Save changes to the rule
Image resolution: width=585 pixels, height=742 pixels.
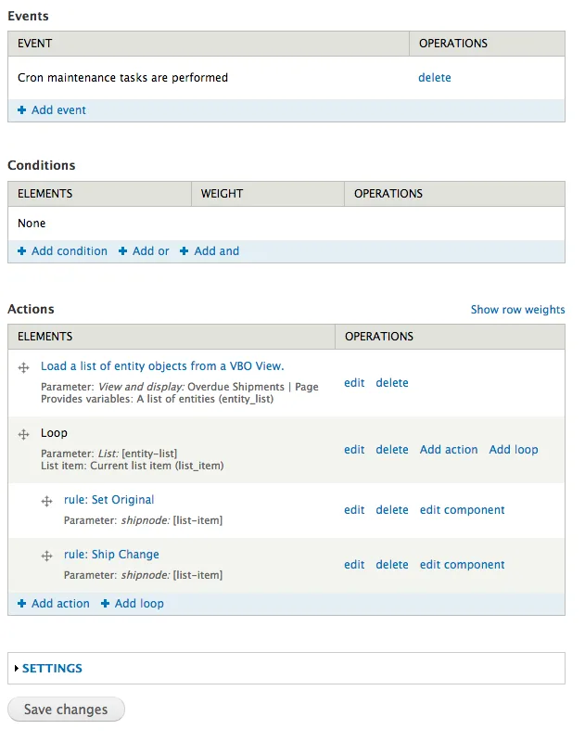click(x=66, y=709)
